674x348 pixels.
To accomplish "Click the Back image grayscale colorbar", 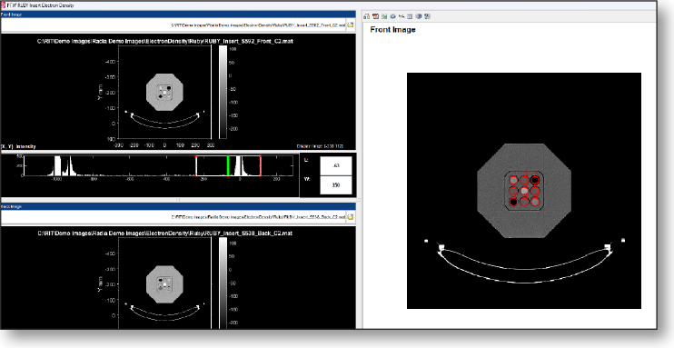I will (x=223, y=283).
